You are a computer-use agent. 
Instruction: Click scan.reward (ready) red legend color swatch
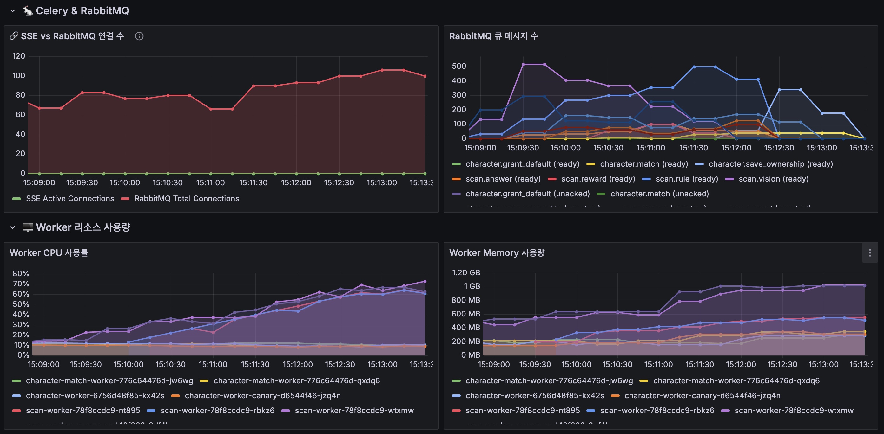pyautogui.click(x=552, y=179)
